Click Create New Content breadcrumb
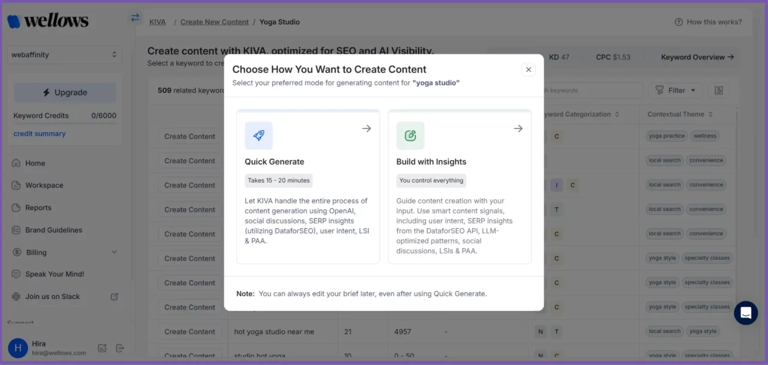Viewport: 768px width, 365px height. point(214,22)
